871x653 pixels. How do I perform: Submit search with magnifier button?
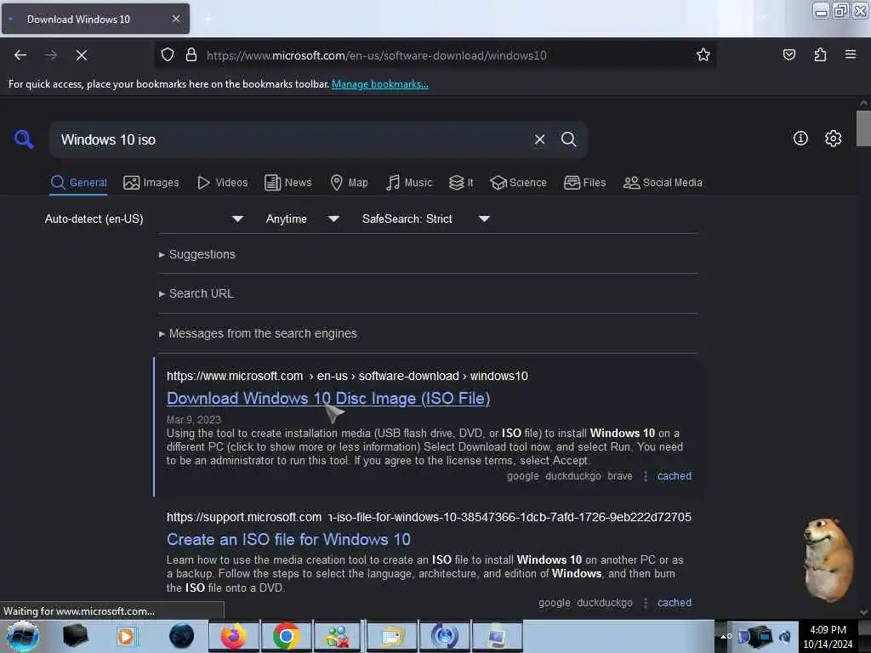568,139
